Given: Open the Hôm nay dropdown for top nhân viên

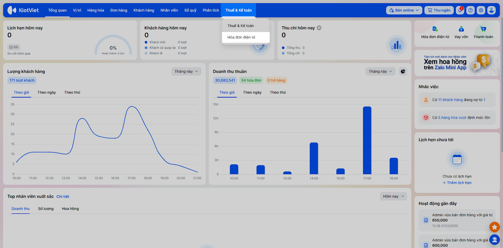Looking at the screenshot, I should point(393,196).
